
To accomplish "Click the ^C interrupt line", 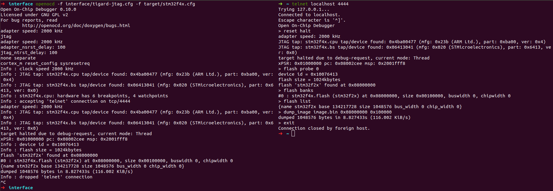I will (x=3, y=182).
